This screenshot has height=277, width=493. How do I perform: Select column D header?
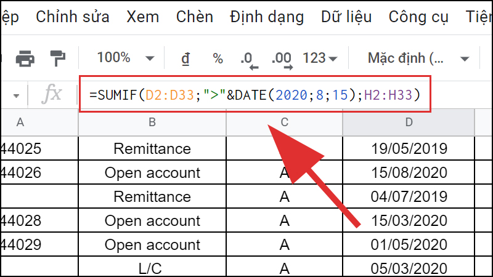click(409, 122)
